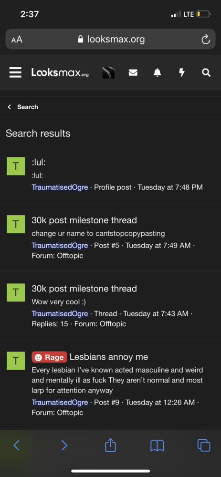Open the AA reader text size menu
This screenshot has height=477, width=221.
coord(17,40)
